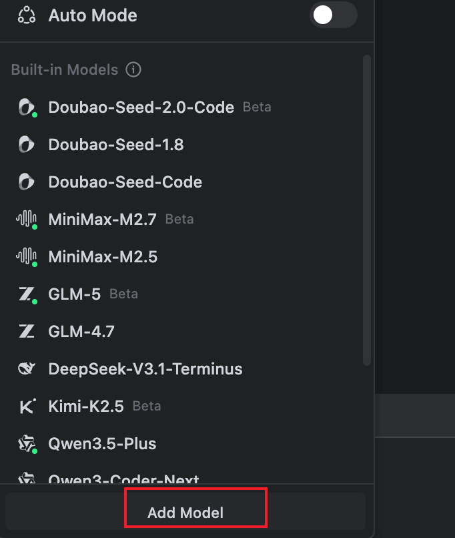
Task: Choose Qwen3-Coder-Next model entry
Action: coord(123,479)
